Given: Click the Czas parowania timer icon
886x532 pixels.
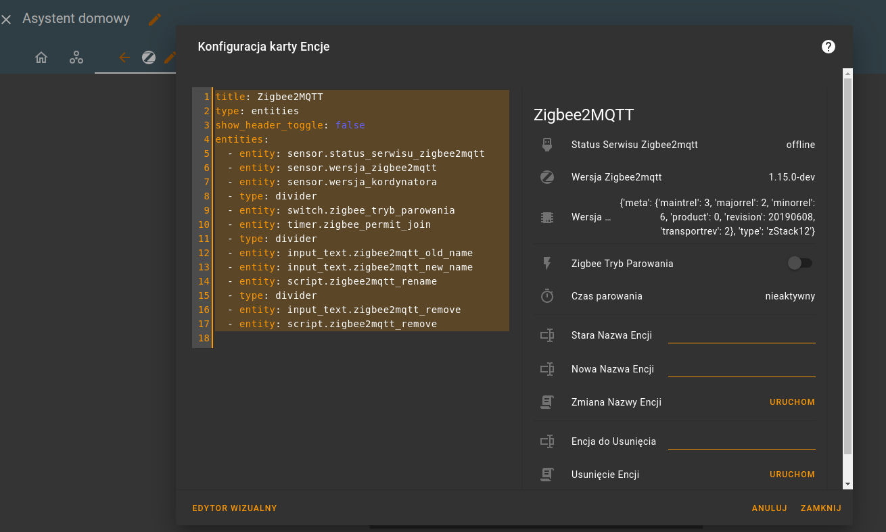Looking at the screenshot, I should 547,296.
